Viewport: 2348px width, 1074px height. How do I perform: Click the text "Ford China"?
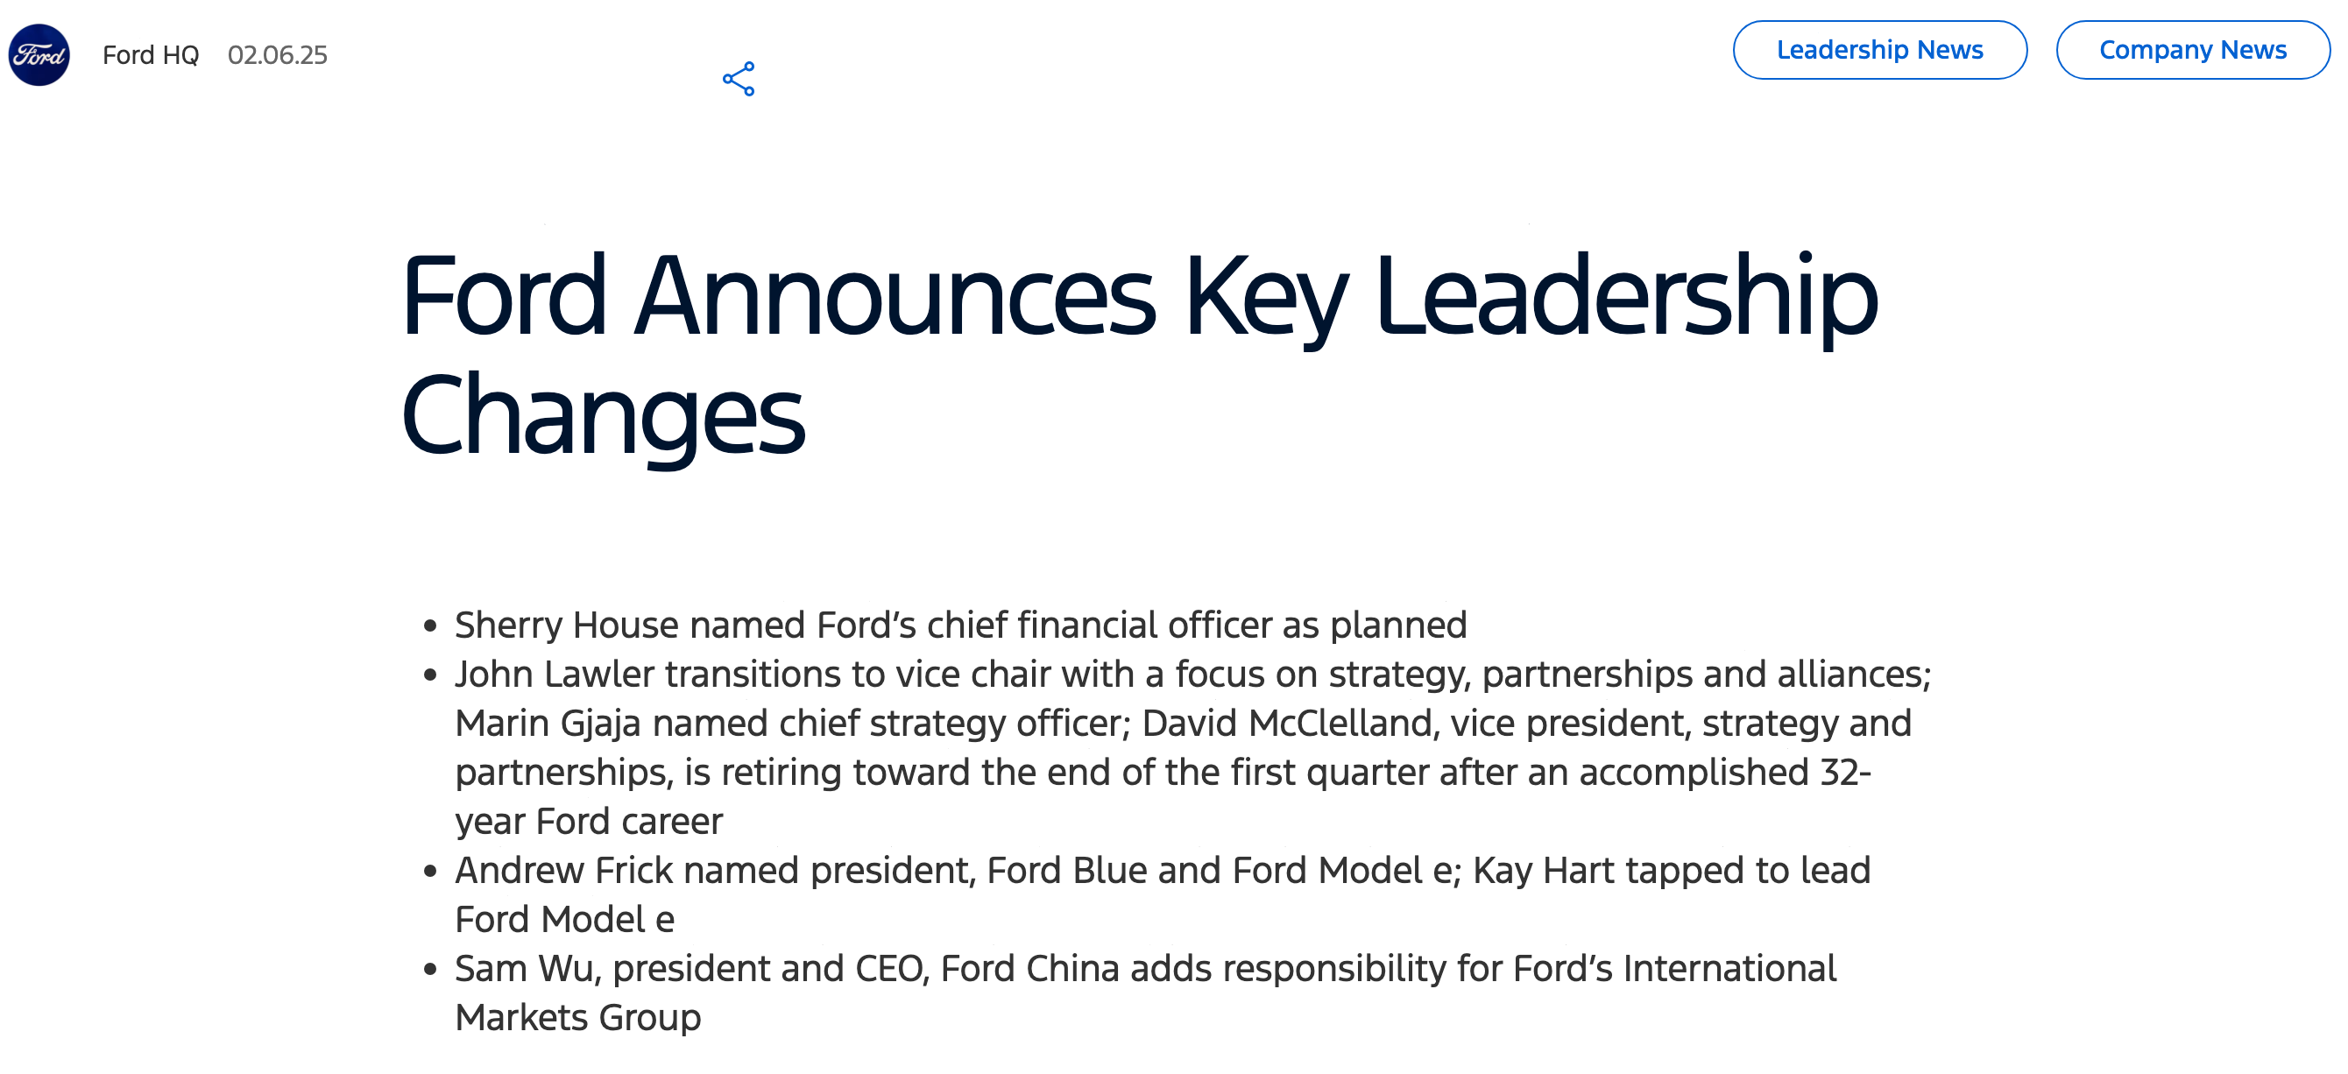(x=1029, y=969)
